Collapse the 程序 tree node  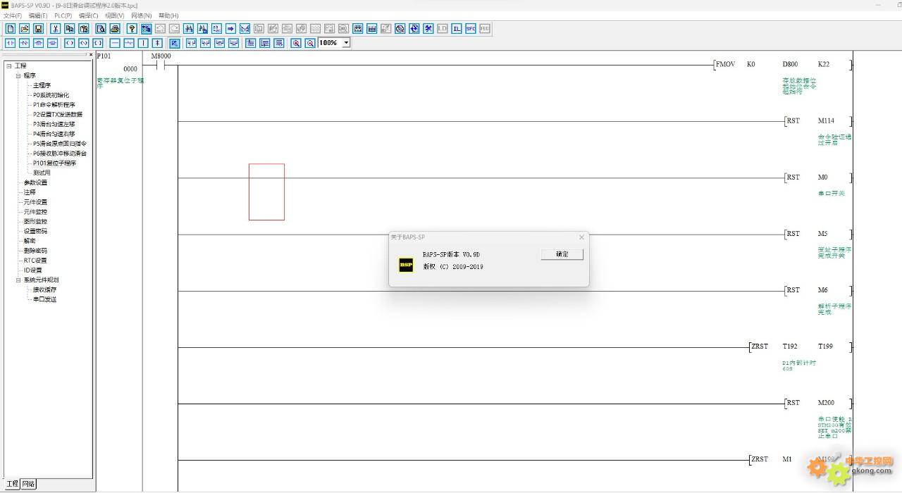click(18, 75)
